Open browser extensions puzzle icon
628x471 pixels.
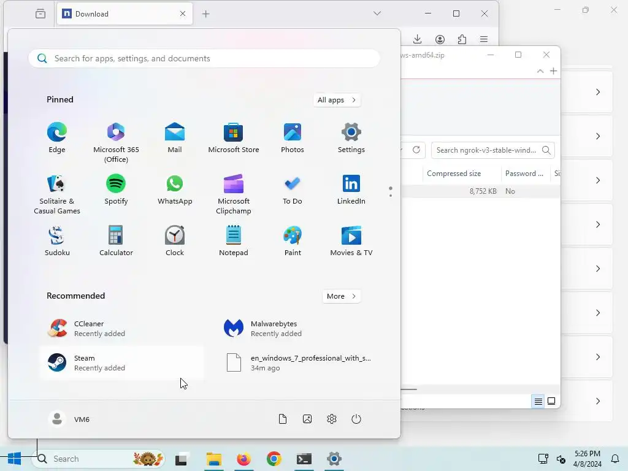point(462,39)
